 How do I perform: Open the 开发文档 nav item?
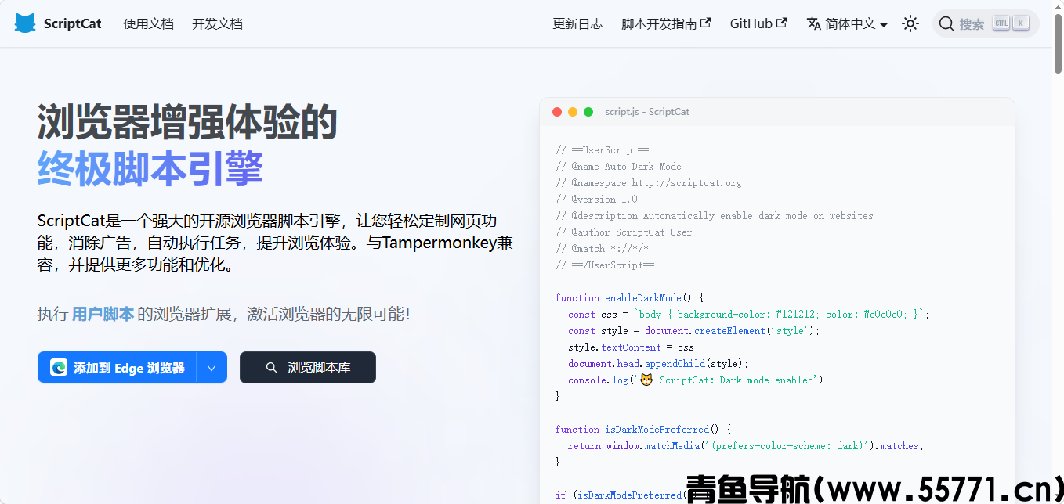coord(217,23)
